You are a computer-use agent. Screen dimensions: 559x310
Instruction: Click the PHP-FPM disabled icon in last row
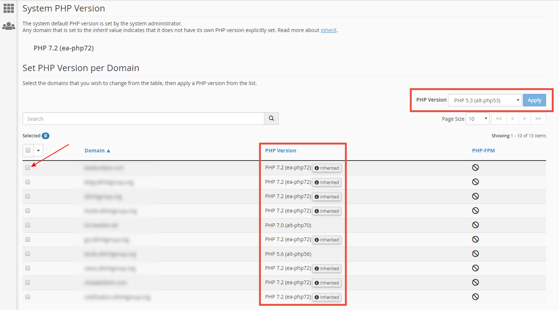pos(475,297)
